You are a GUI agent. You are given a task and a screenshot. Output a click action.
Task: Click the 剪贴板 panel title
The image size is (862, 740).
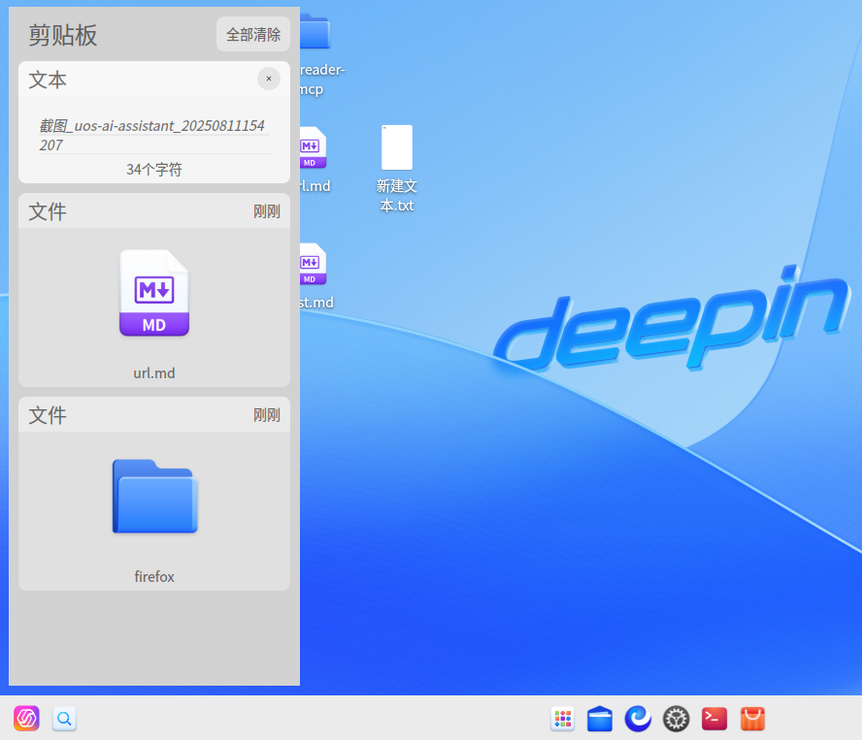(63, 35)
